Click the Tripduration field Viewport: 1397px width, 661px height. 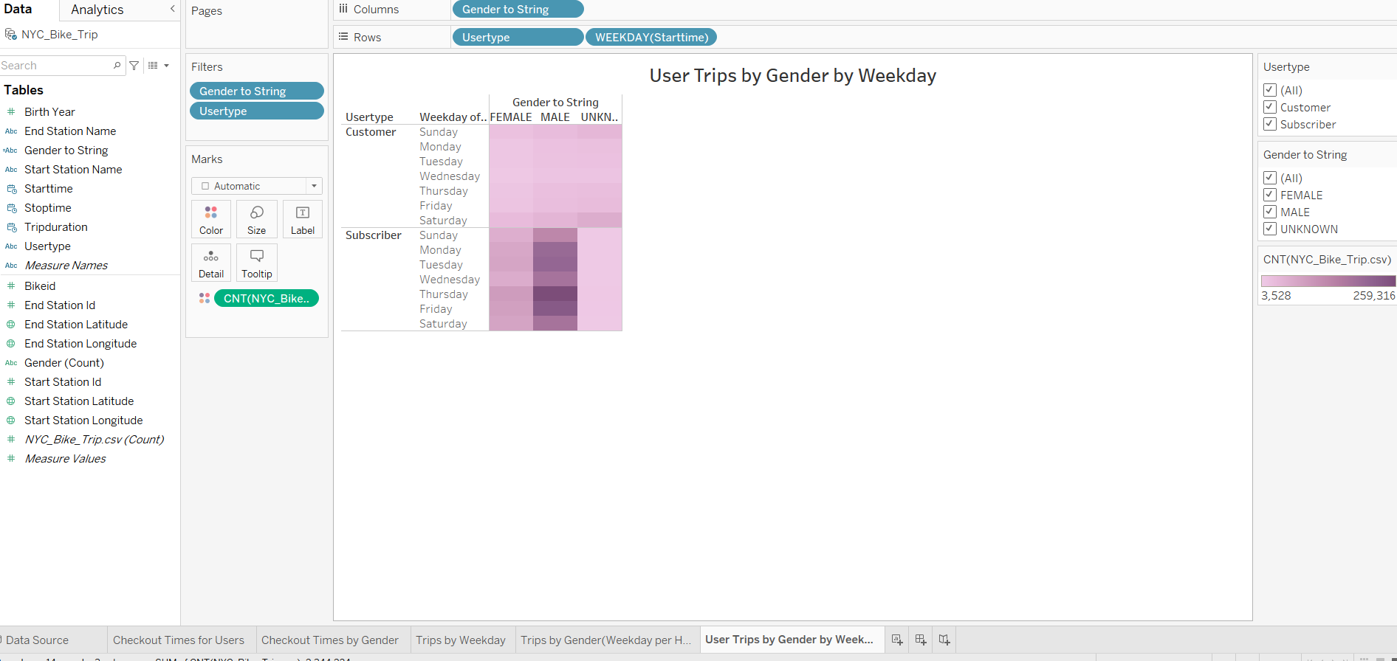click(x=56, y=227)
